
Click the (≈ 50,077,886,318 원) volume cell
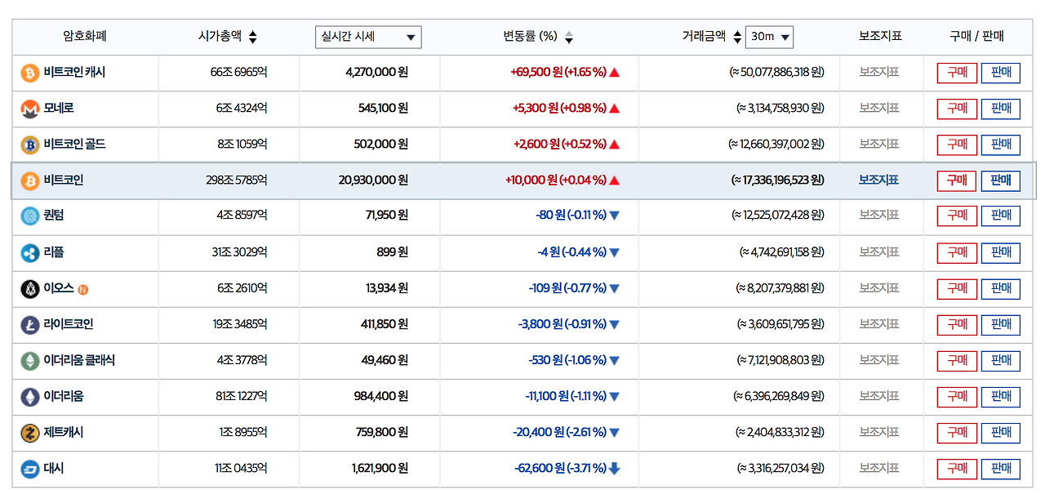click(x=777, y=72)
